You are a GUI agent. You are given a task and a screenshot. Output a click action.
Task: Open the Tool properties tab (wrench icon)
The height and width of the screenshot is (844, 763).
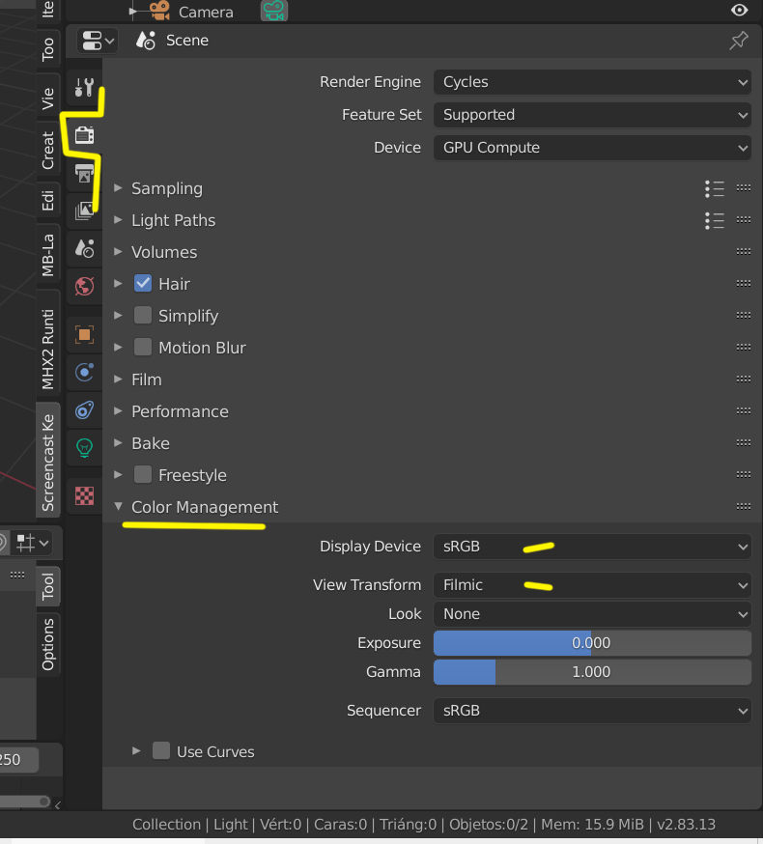[x=84, y=90]
